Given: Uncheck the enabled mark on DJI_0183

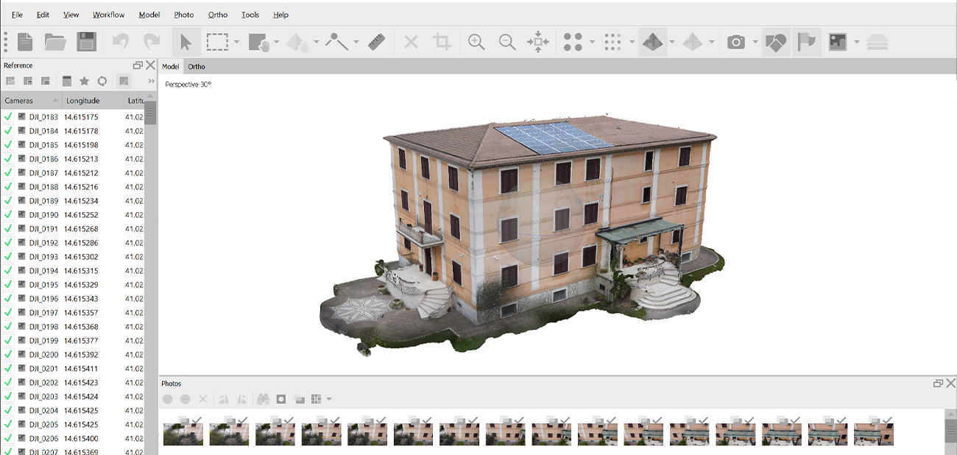Looking at the screenshot, I should (8, 115).
